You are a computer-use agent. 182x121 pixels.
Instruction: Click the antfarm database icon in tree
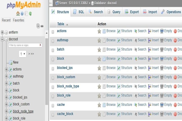(x=6, y=32)
